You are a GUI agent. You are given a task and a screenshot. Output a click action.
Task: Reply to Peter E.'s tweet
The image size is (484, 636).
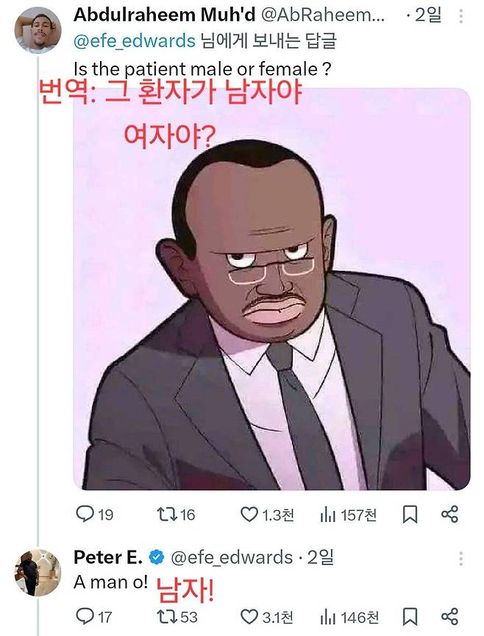87,616
